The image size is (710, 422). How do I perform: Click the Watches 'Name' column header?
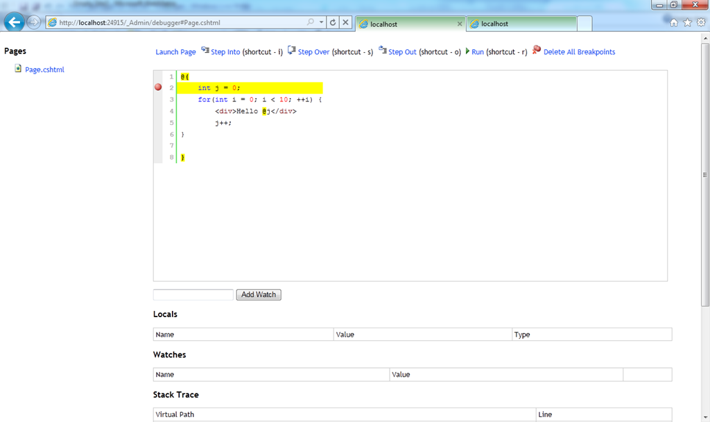click(271, 374)
